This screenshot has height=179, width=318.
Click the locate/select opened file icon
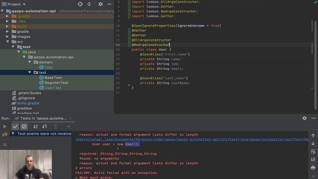[80, 4]
